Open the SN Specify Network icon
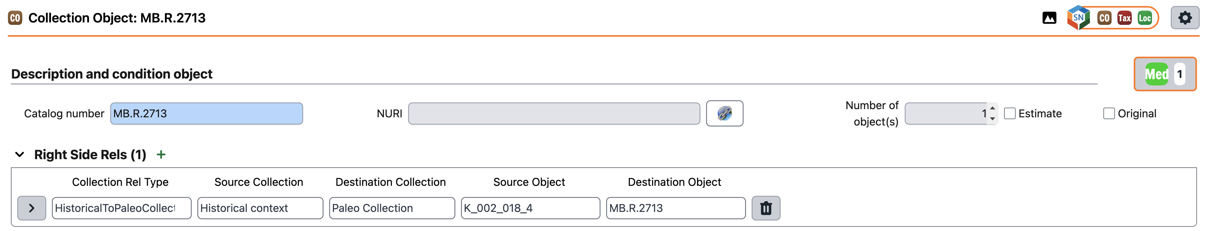The height and width of the screenshot is (231, 1210). point(1078,18)
